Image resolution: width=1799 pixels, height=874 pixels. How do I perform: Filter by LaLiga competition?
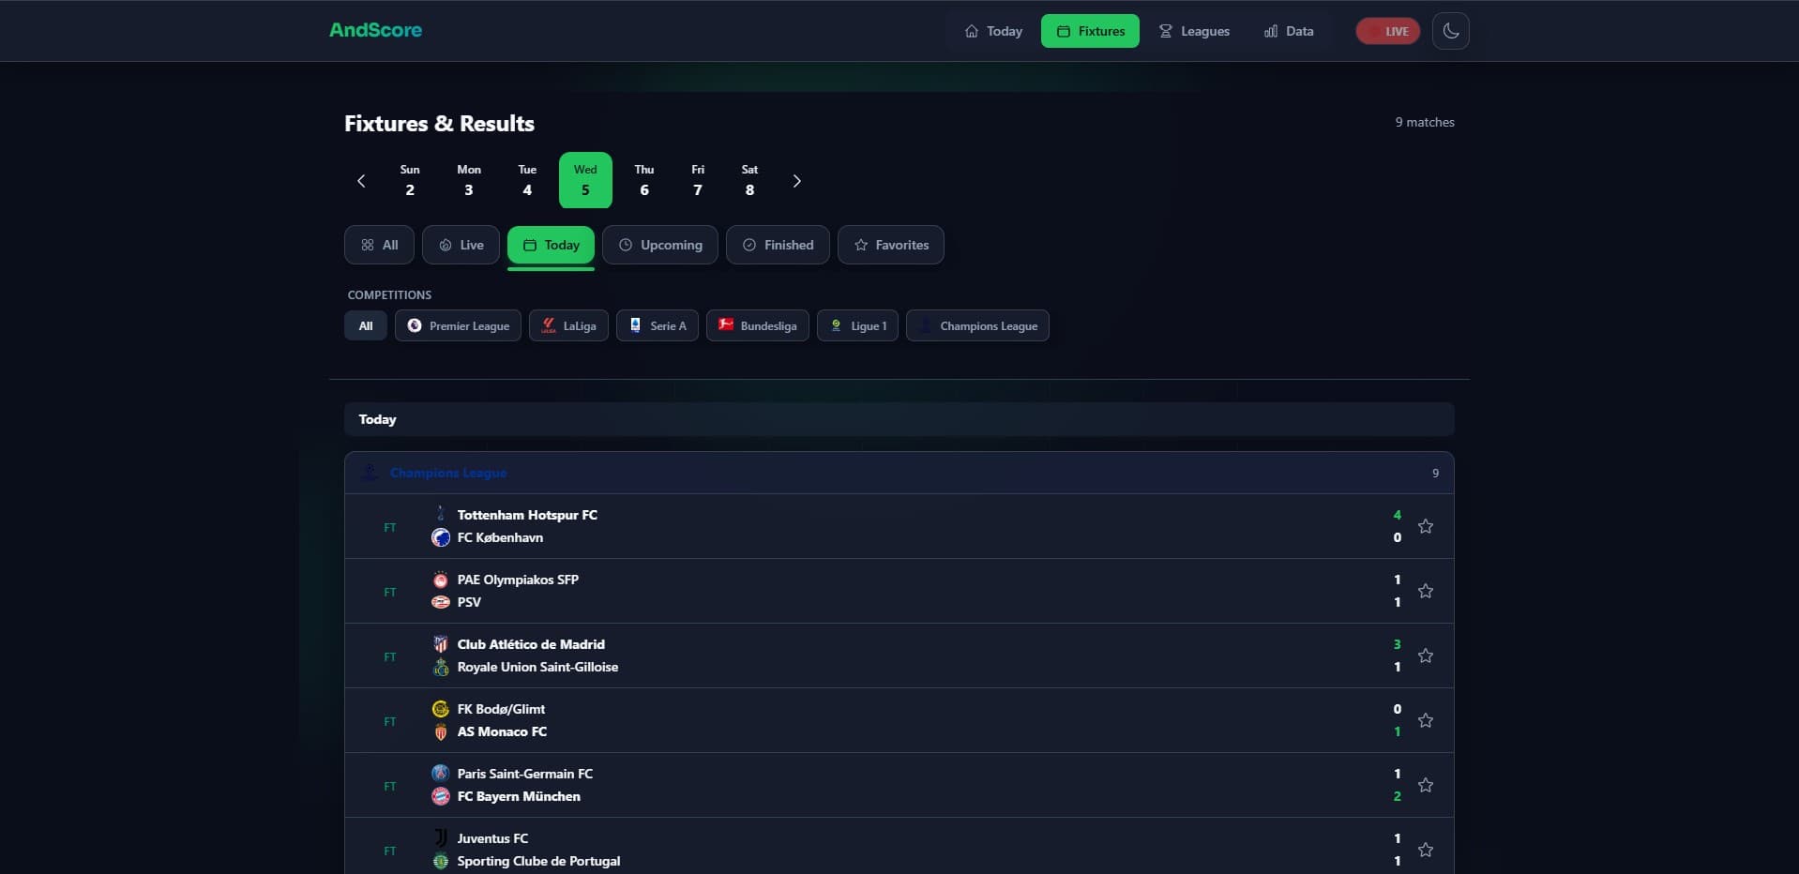pos(568,325)
